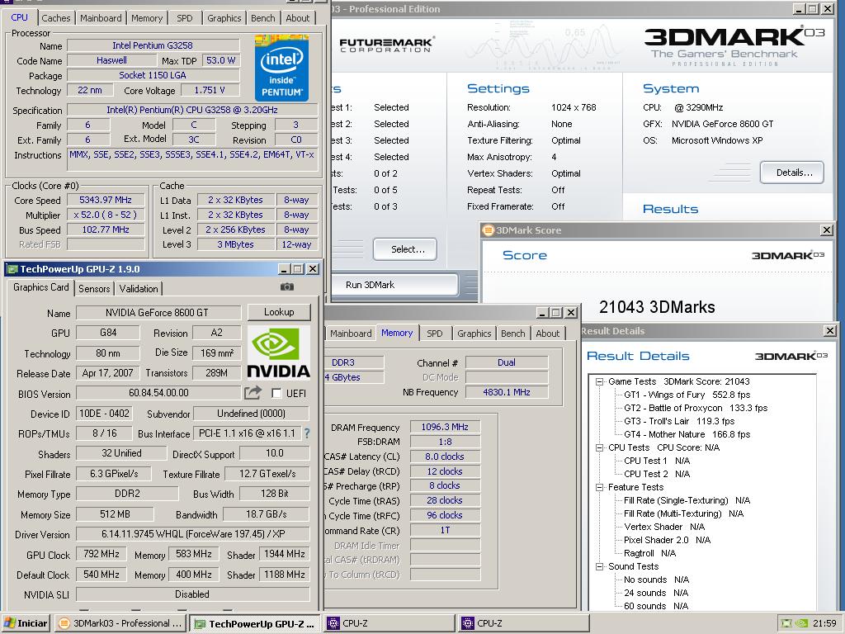845x634 pixels.
Task: Open About tab in top CPU-Z window
Action: pyautogui.click(x=297, y=18)
